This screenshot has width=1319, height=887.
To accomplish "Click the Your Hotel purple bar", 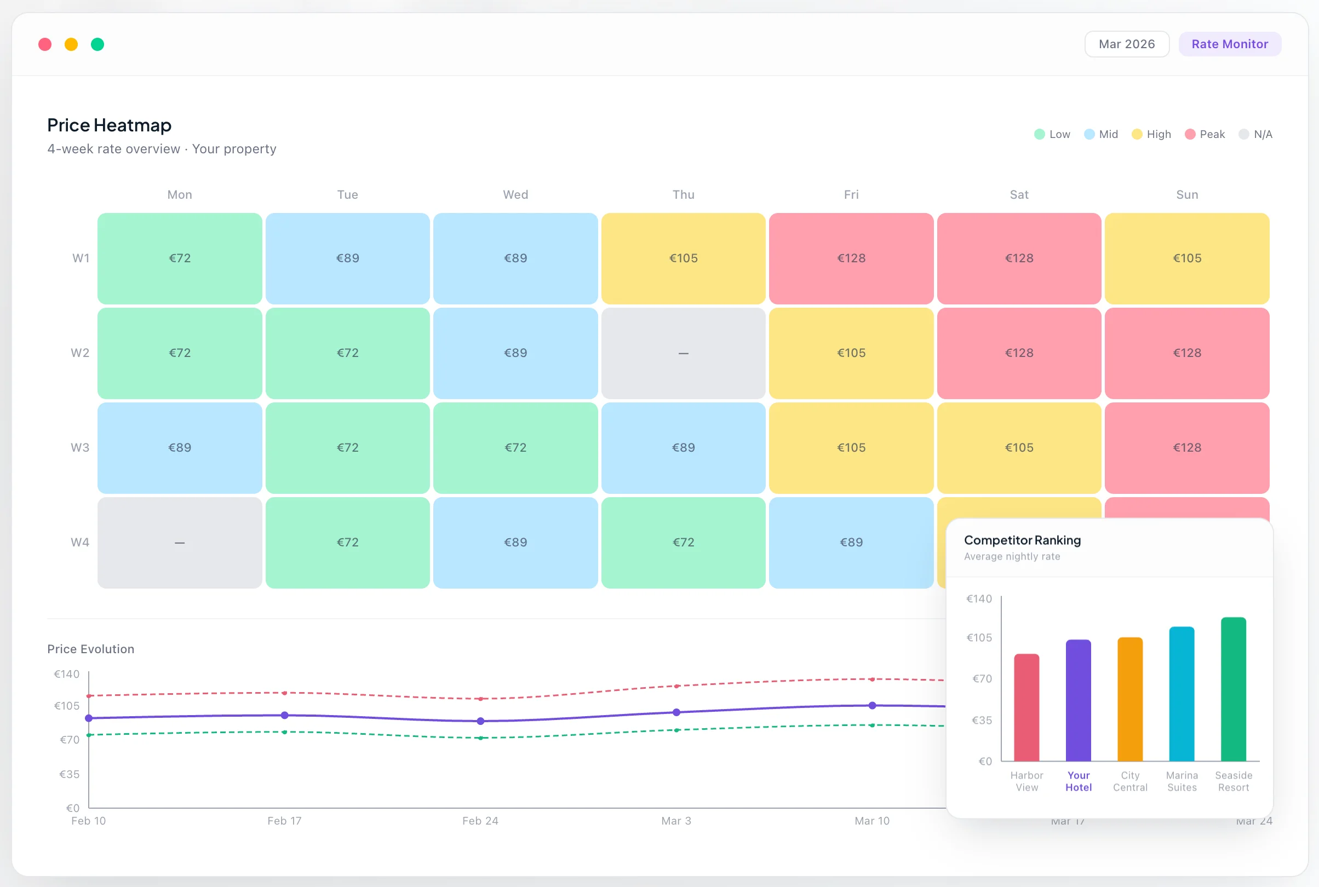I will pos(1078,700).
